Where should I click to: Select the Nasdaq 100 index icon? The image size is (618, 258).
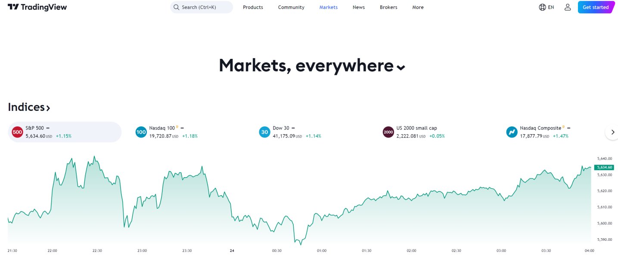(141, 132)
